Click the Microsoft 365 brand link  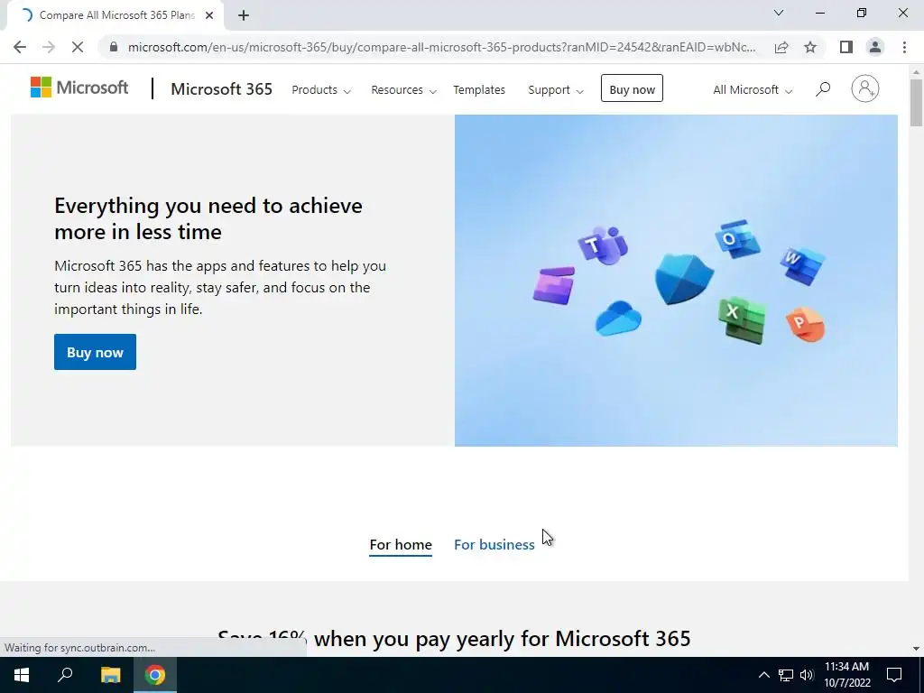[222, 89]
